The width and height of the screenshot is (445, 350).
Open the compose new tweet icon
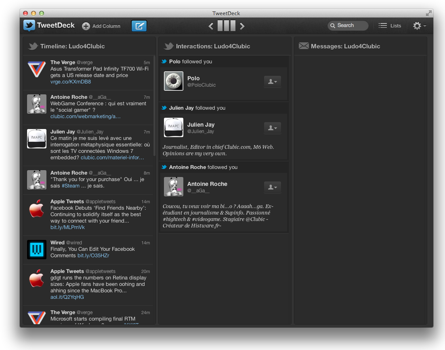point(139,25)
